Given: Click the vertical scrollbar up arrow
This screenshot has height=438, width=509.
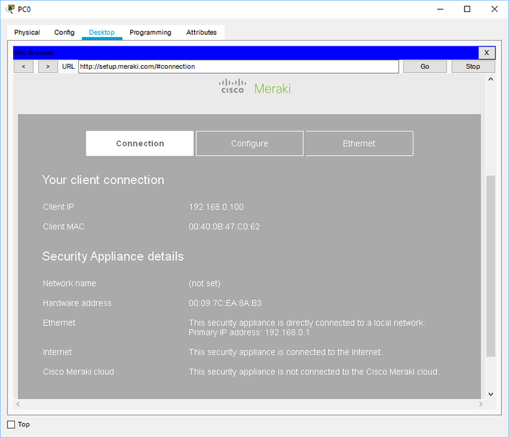Looking at the screenshot, I should click(x=491, y=79).
